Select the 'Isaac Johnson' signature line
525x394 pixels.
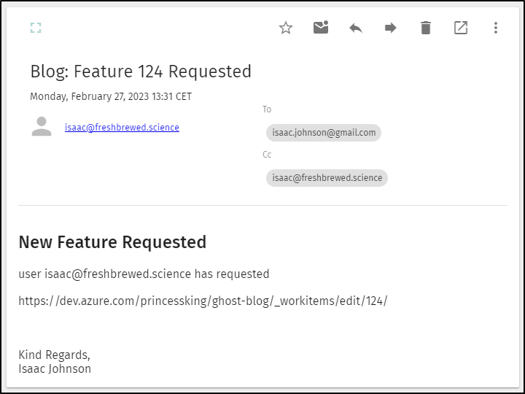55,369
